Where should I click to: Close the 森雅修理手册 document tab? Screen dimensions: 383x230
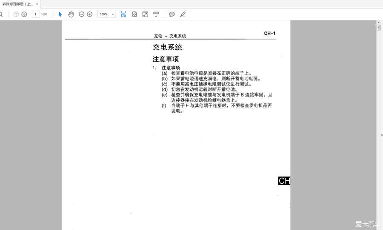pos(37,4)
